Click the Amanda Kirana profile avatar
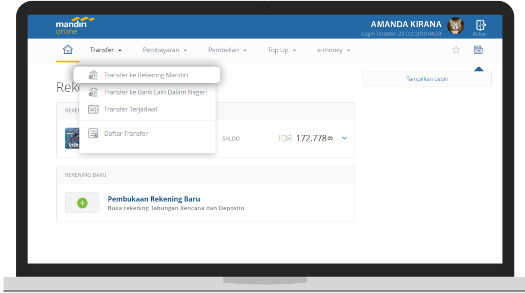 pyautogui.click(x=456, y=26)
